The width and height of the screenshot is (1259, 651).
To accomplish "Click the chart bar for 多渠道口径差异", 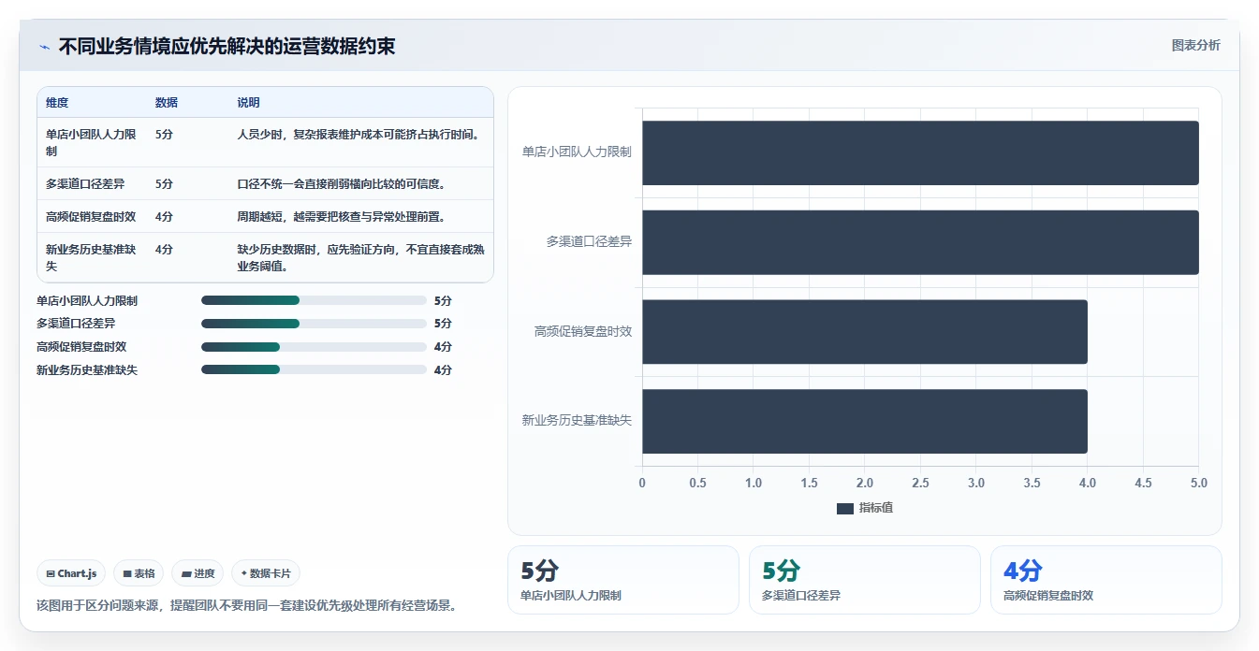I will [x=920, y=242].
